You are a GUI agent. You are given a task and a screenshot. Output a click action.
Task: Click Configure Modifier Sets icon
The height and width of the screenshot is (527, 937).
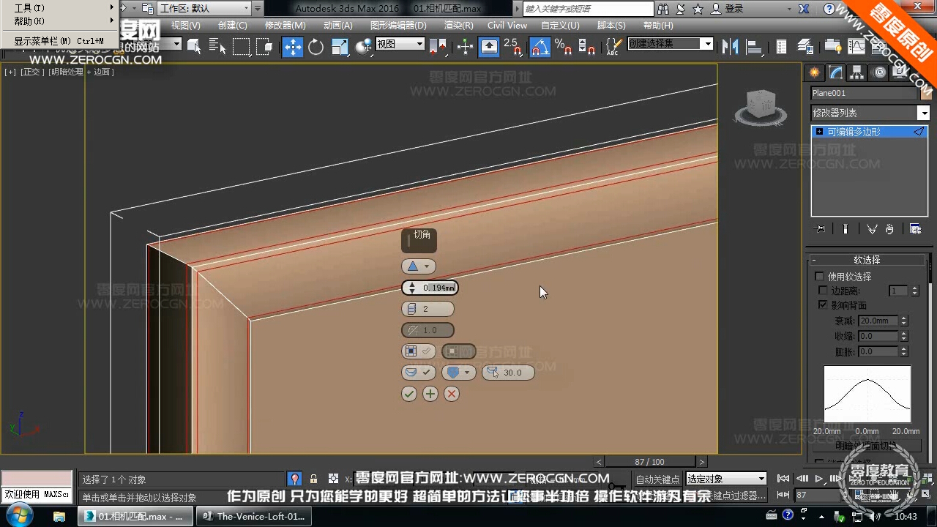(915, 229)
